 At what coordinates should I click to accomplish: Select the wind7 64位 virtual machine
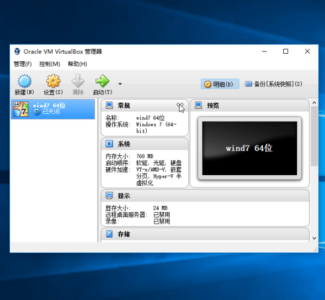pos(53,109)
